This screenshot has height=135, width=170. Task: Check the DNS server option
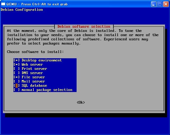pyautogui.click(x=17, y=73)
